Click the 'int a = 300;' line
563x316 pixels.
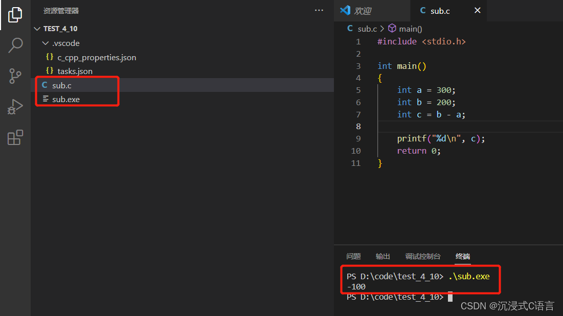pyautogui.click(x=426, y=90)
